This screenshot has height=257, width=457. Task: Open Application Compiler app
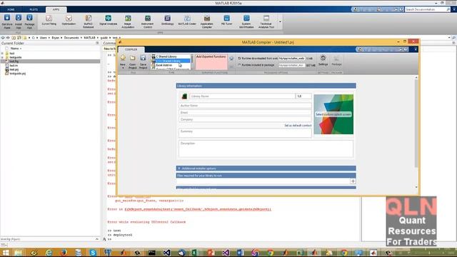click(206, 21)
